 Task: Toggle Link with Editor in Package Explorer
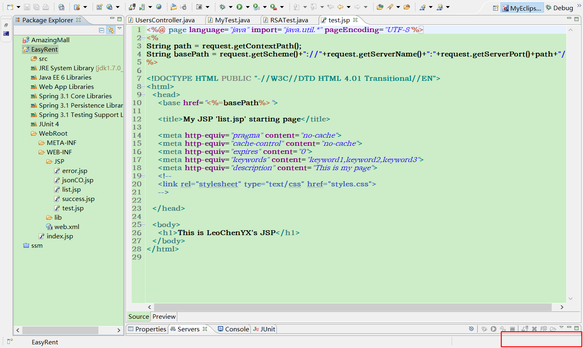coord(111,30)
